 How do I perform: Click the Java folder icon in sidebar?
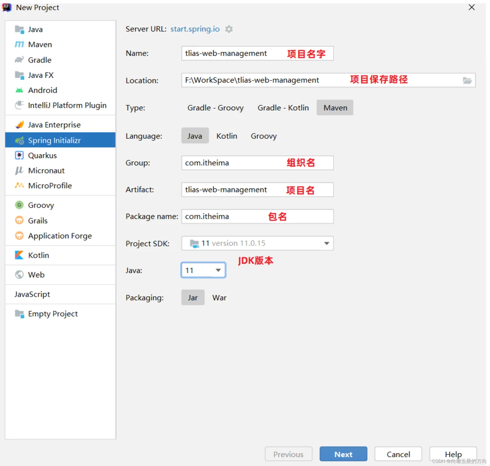[x=19, y=29]
